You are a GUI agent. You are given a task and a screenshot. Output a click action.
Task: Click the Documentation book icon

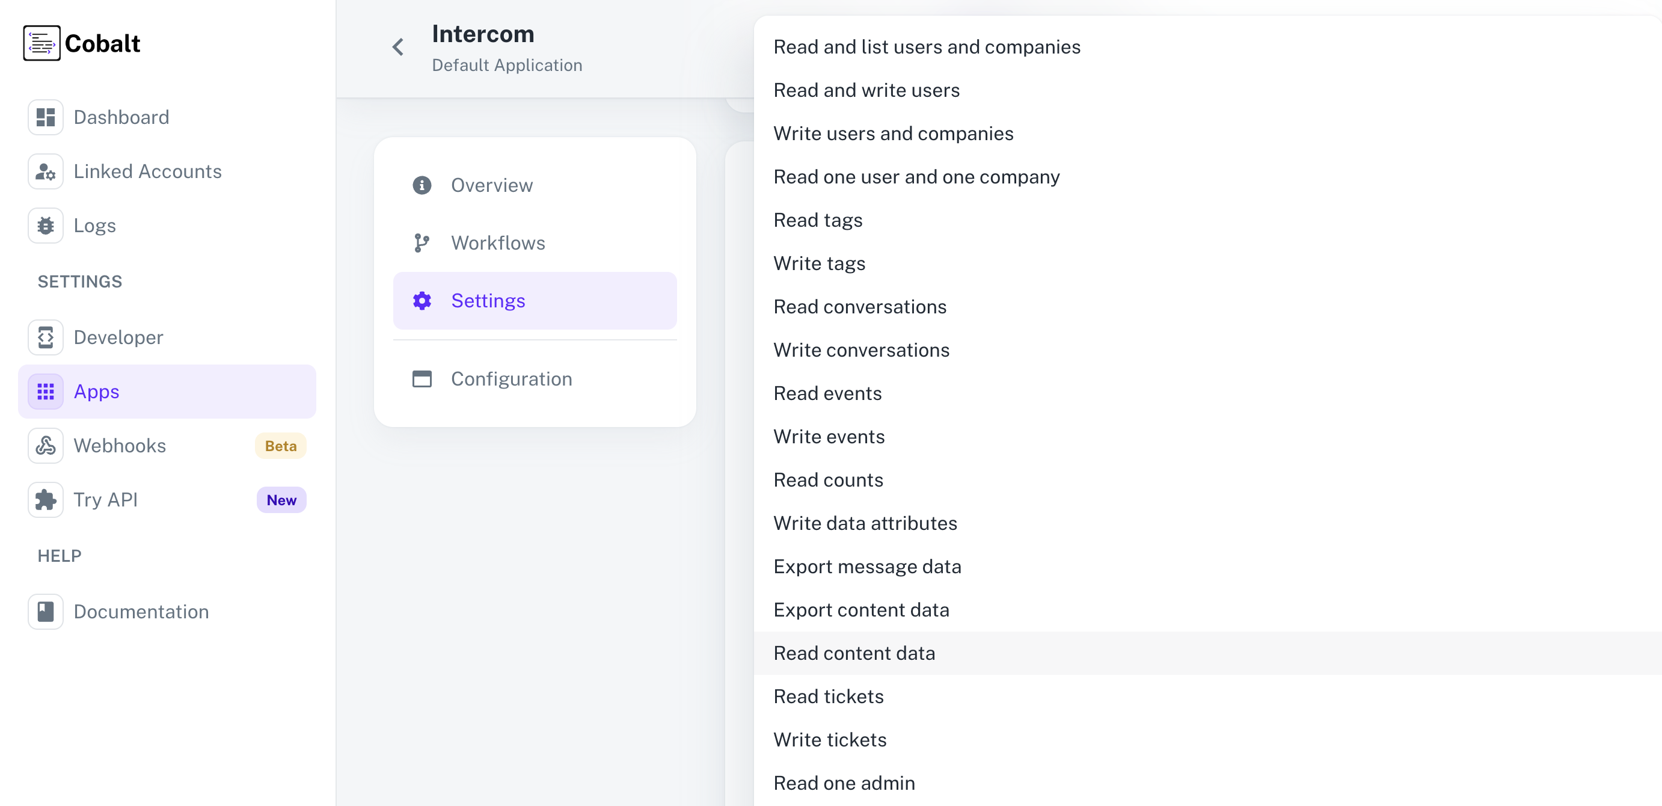45,611
